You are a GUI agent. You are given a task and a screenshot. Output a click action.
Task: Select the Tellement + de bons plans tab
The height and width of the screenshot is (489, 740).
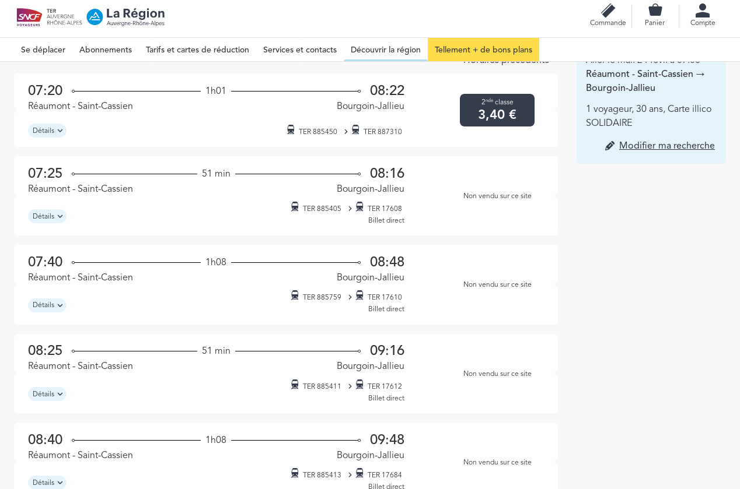483,50
